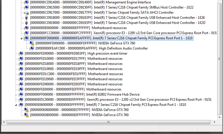Image resolution: width=223 pixels, height=134 pixels.
Task: Click the horizontal scrollbar right arrow
Action: [214, 122]
